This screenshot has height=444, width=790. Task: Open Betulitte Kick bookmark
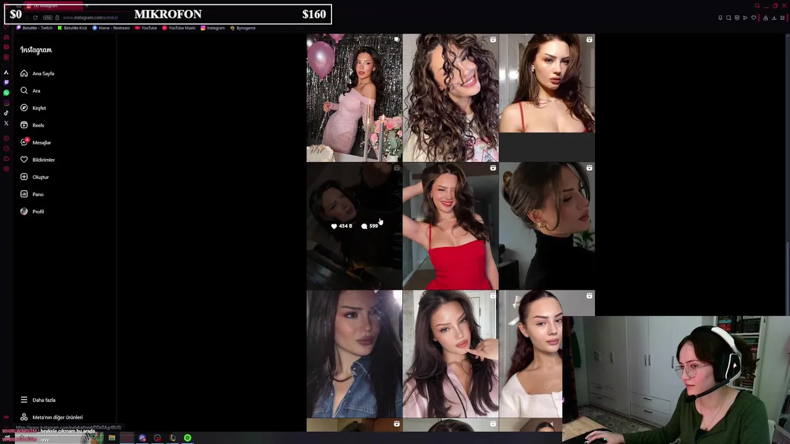(x=72, y=28)
